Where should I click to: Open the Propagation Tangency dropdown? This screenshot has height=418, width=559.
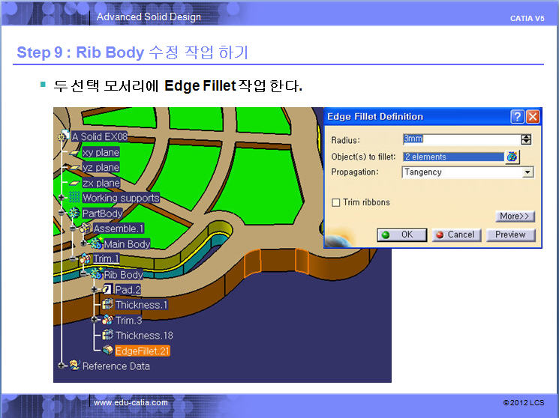point(527,172)
